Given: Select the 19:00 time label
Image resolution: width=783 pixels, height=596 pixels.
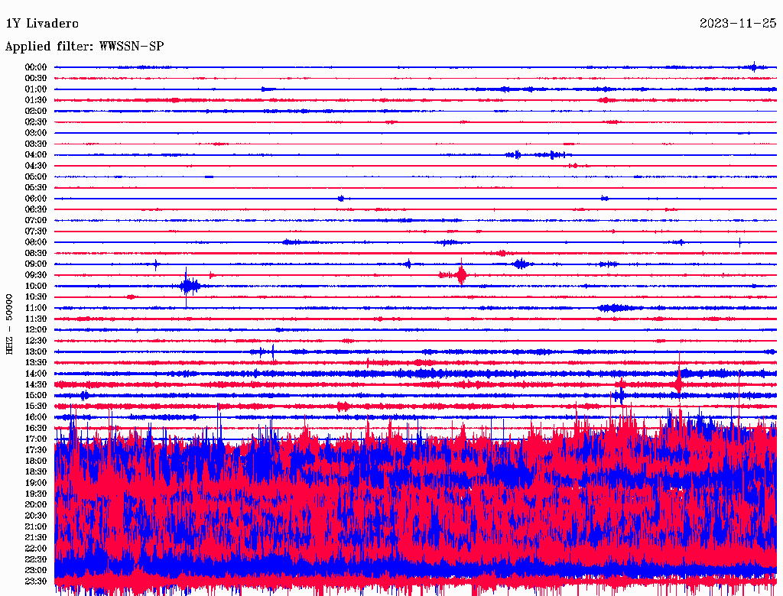Looking at the screenshot, I should 35,483.
